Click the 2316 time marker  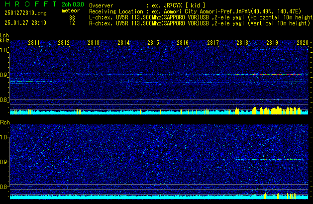click(183, 43)
